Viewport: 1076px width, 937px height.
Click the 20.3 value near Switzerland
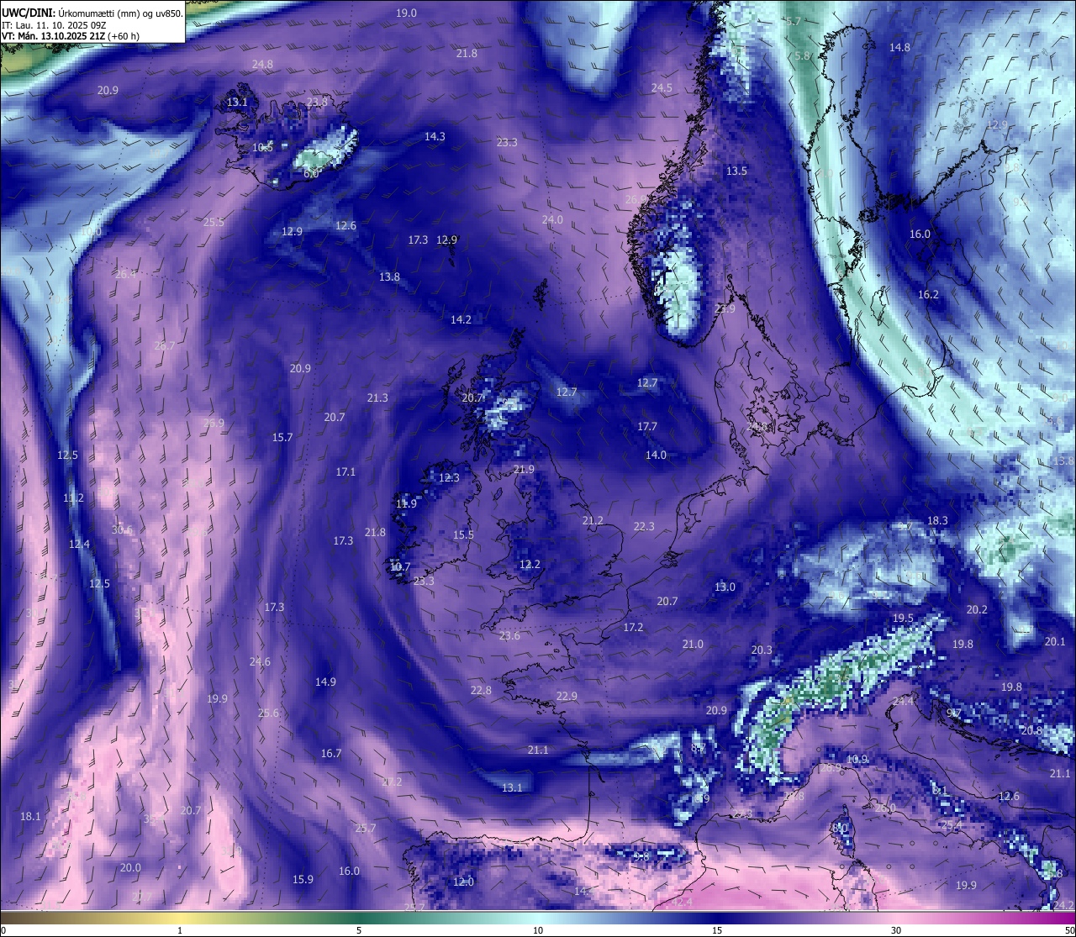pos(762,650)
